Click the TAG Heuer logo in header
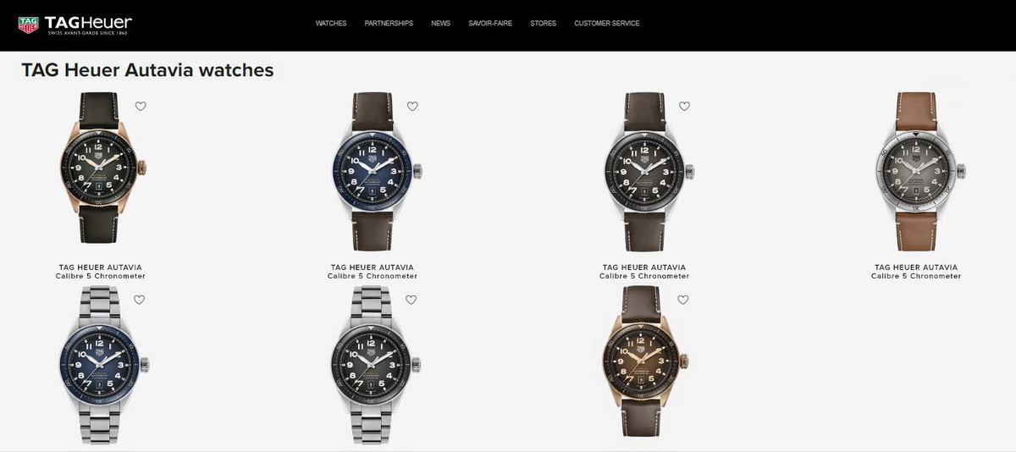Screen dimensions: 1016x452 [x=75, y=24]
